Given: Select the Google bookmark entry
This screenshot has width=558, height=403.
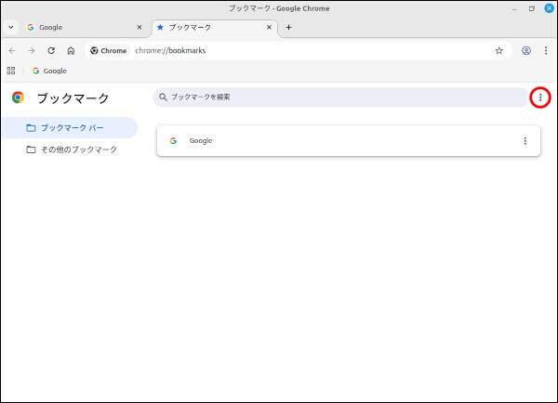Looking at the screenshot, I should coord(349,141).
